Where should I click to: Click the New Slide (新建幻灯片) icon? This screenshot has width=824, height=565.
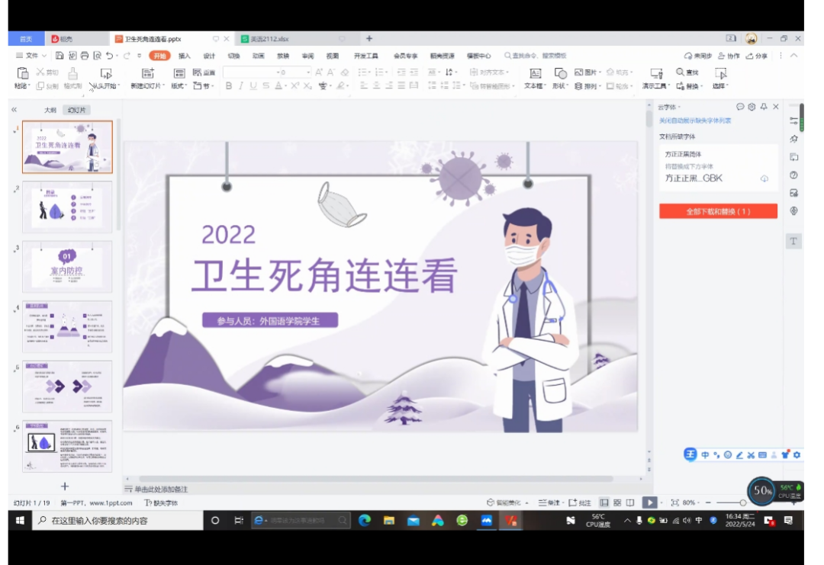pos(148,73)
